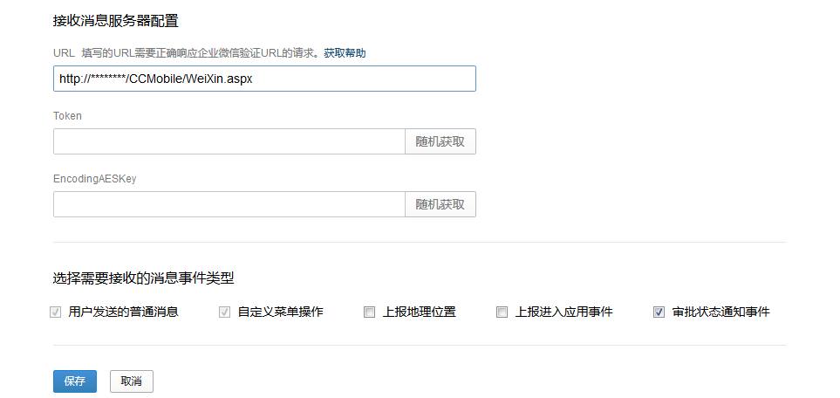Uncheck 审批状态通知事件 checkbox

[659, 312]
